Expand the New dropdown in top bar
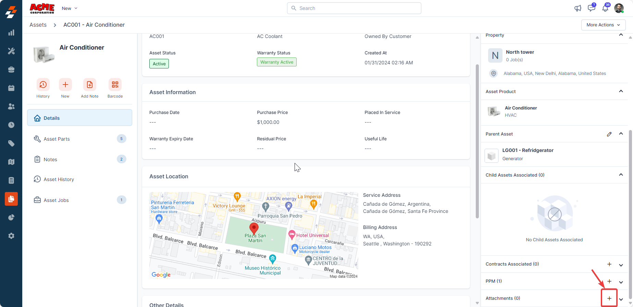Image resolution: width=633 pixels, height=307 pixels. [70, 8]
